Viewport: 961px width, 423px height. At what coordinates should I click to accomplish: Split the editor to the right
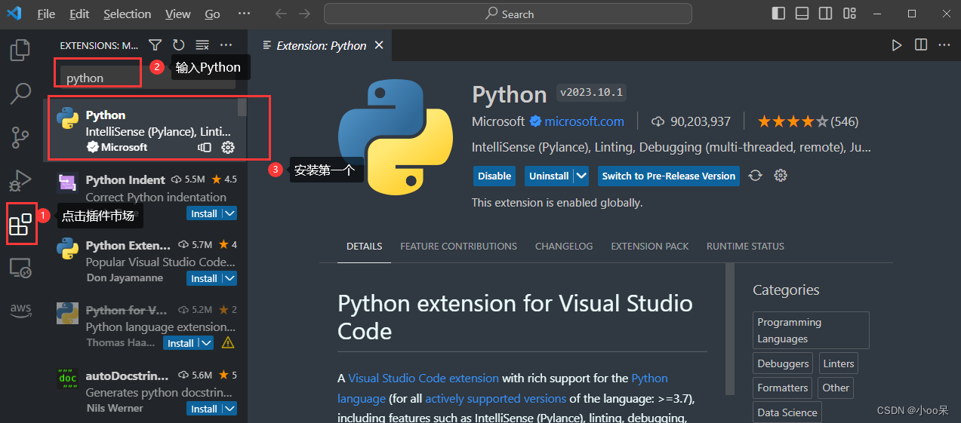pyautogui.click(x=921, y=45)
